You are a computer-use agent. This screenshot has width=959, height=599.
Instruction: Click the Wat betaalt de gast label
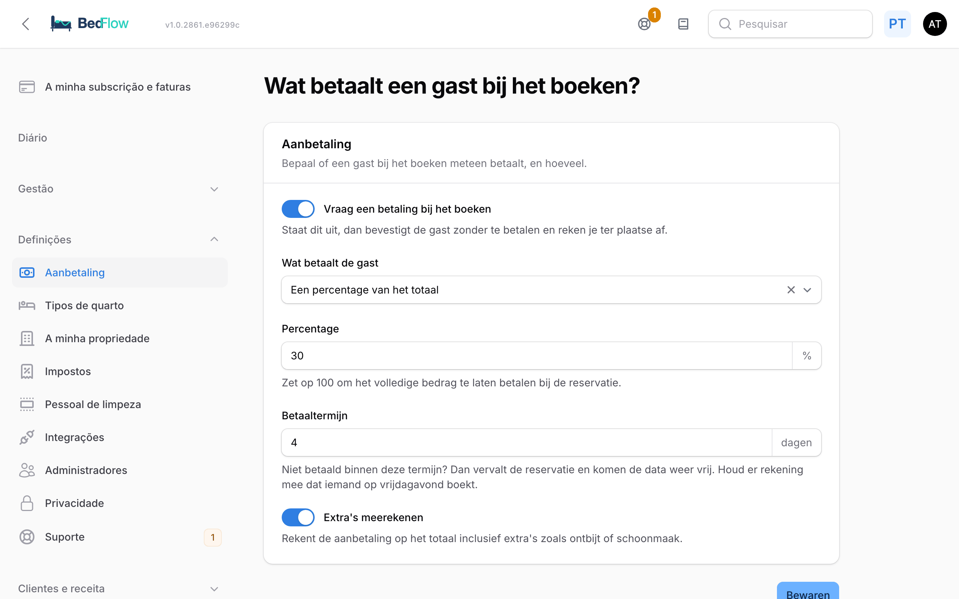[330, 263]
